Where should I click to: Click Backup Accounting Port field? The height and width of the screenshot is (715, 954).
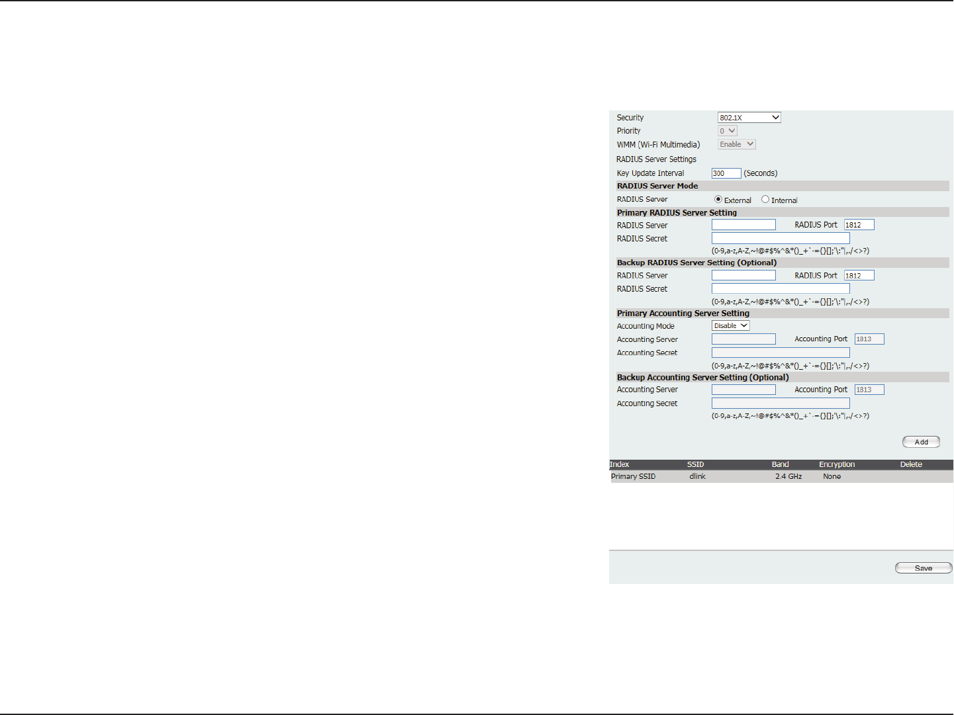[x=869, y=390]
